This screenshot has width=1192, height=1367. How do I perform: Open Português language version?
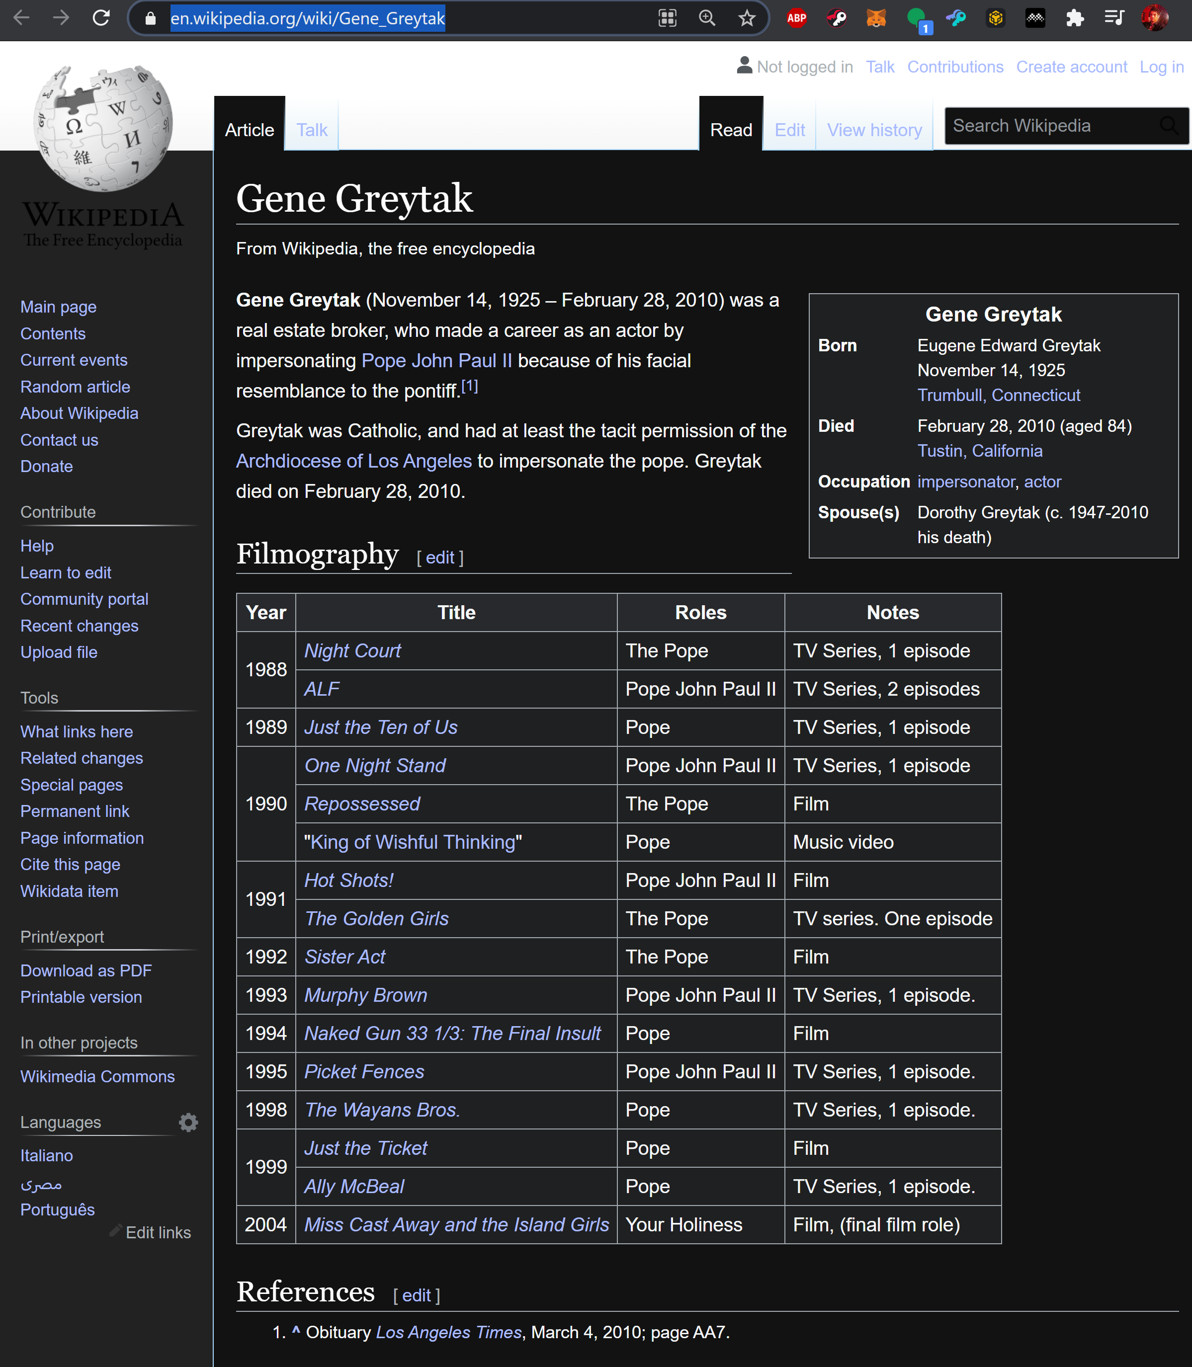[57, 1209]
